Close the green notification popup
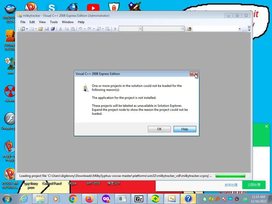The image size is (272, 204). pyautogui.click(x=266, y=126)
